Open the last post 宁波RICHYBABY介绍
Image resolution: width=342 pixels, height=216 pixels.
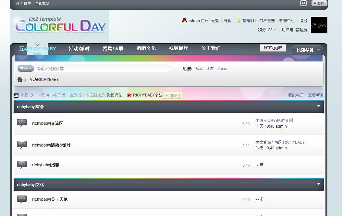coord(274,120)
